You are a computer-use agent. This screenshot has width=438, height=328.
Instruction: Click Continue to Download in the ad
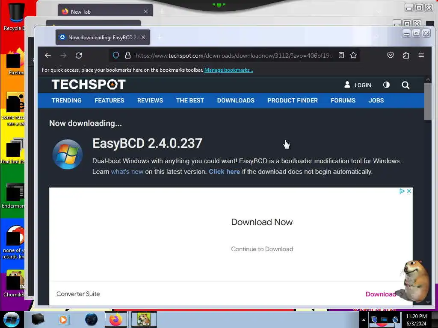(262, 249)
